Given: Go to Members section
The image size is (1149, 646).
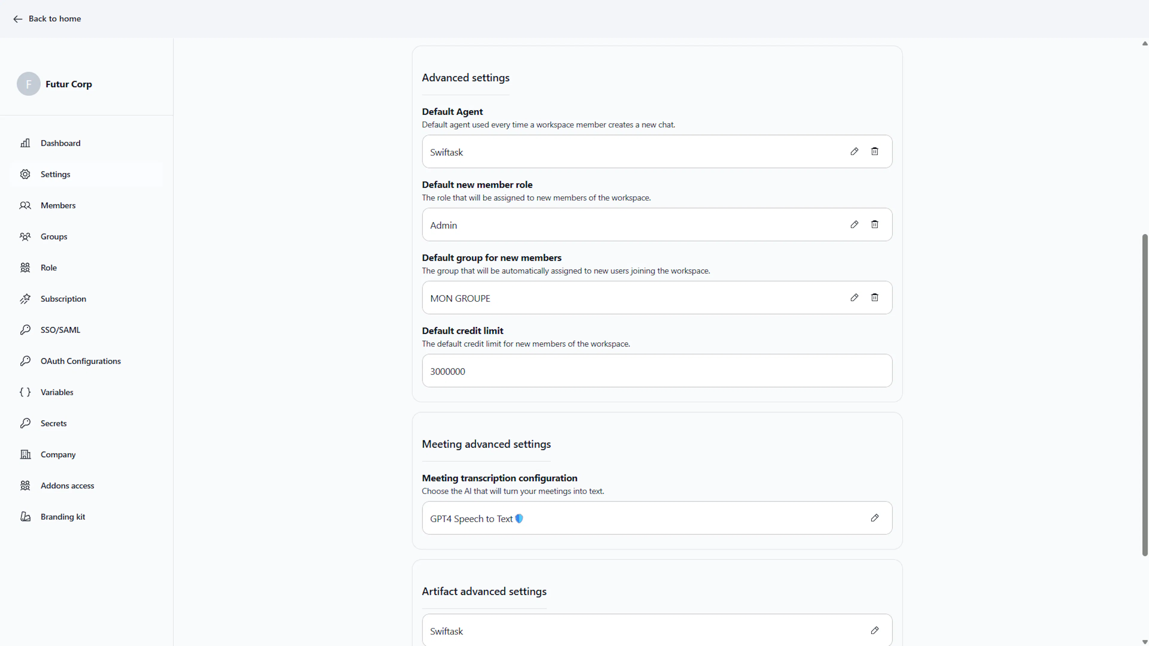Looking at the screenshot, I should (58, 206).
